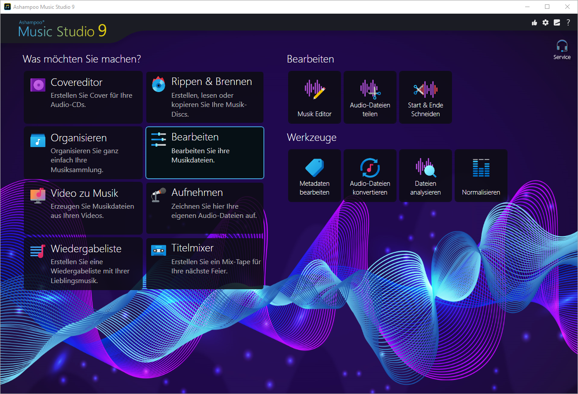578x394 pixels.
Task: Click 'Was möchten Sie machen?' heading
Action: [x=82, y=59]
